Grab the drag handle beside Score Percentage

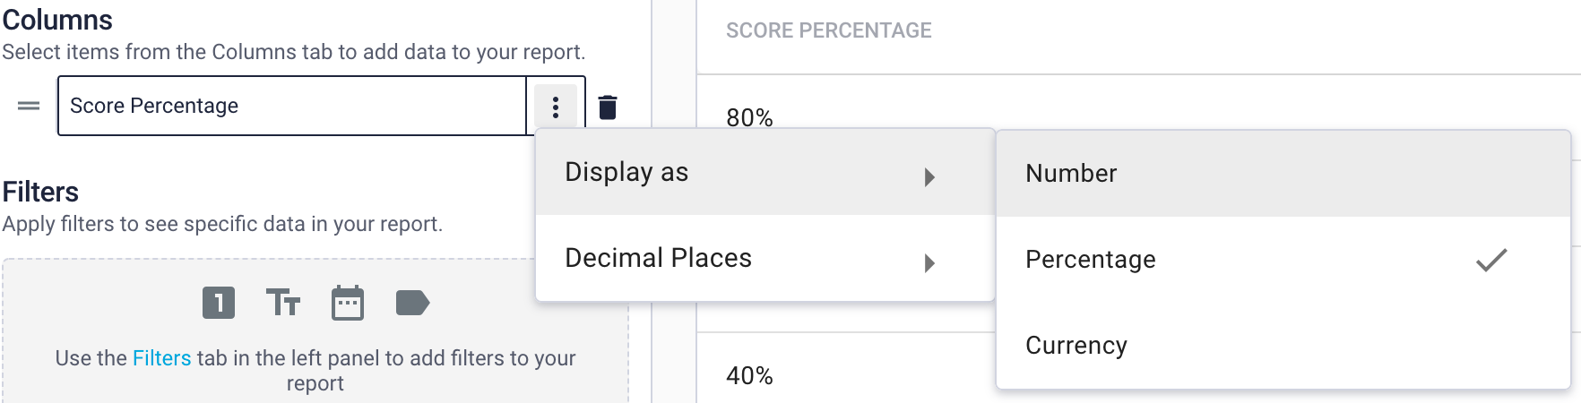[x=29, y=106]
